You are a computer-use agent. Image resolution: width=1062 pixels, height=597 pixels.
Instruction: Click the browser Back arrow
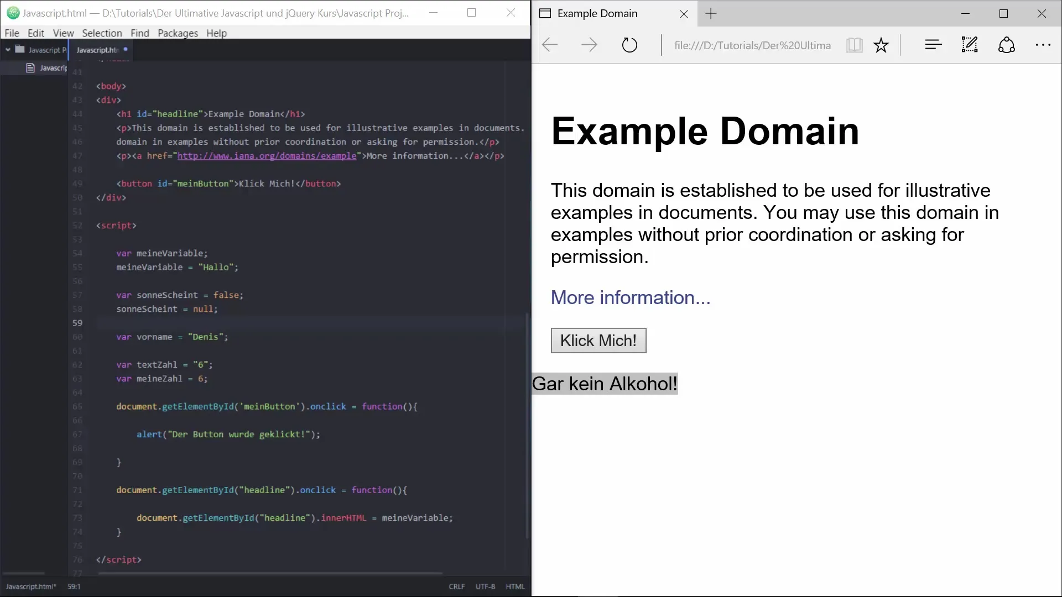(550, 45)
